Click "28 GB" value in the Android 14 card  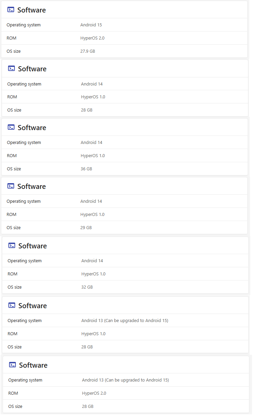click(x=87, y=110)
